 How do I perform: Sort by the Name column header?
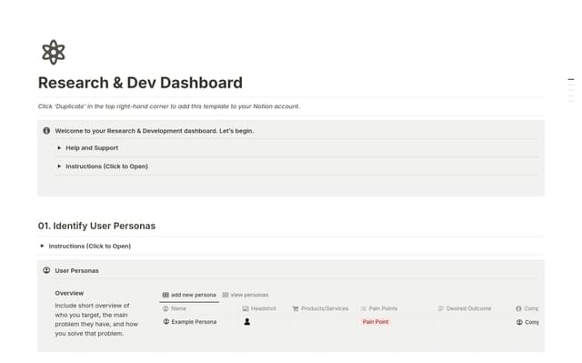(x=175, y=308)
